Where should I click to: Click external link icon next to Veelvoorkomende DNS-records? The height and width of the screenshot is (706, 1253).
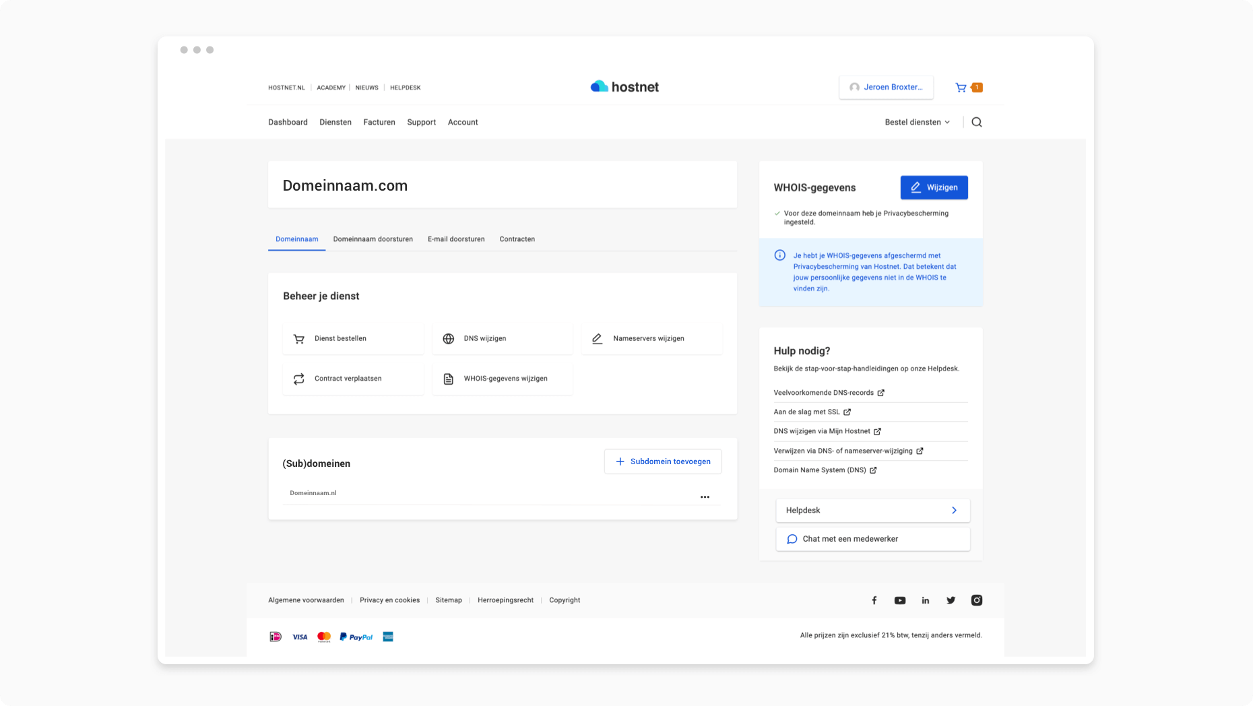pos(880,393)
